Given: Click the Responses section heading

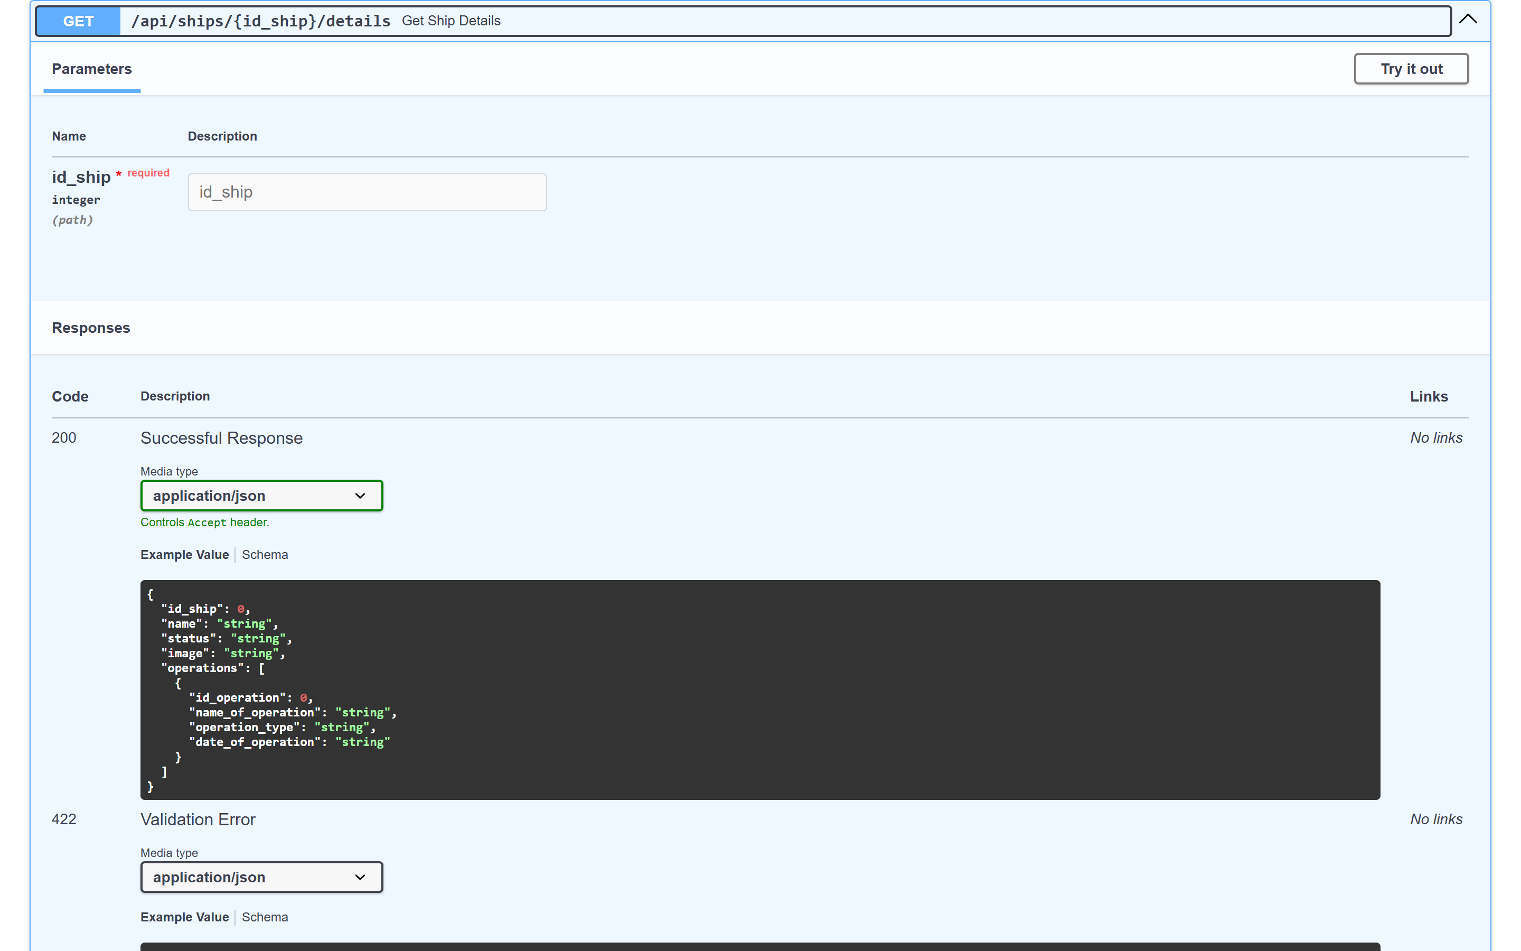Looking at the screenshot, I should click(x=91, y=328).
